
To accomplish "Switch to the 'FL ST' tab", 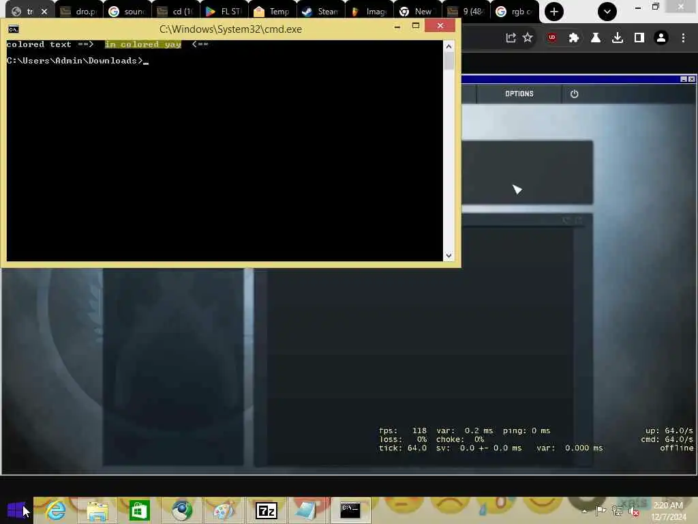I will [224, 12].
